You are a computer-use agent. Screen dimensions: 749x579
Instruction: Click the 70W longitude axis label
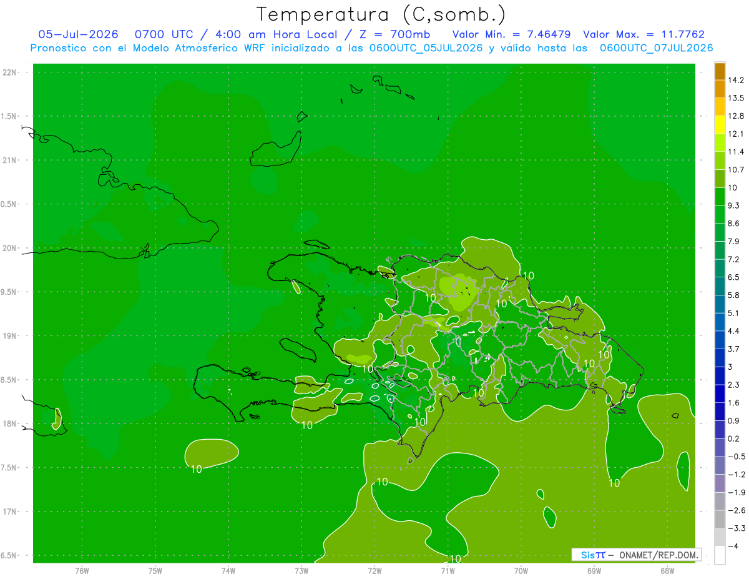pos(521,570)
